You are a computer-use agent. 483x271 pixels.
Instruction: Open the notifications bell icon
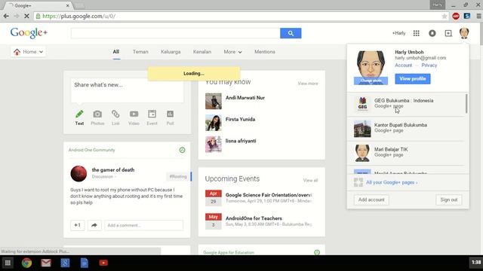click(432, 33)
